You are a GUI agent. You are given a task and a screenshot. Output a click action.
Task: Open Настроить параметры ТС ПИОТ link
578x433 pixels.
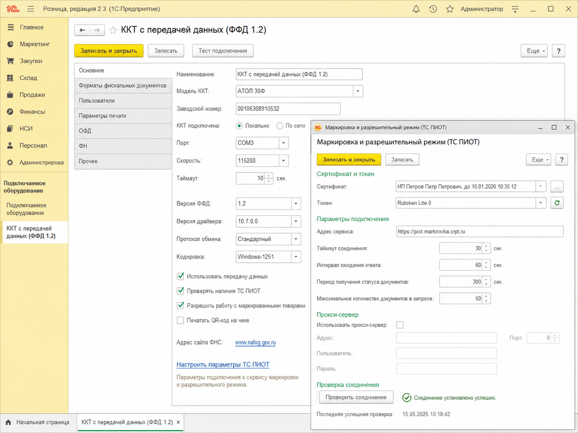pos(223,364)
